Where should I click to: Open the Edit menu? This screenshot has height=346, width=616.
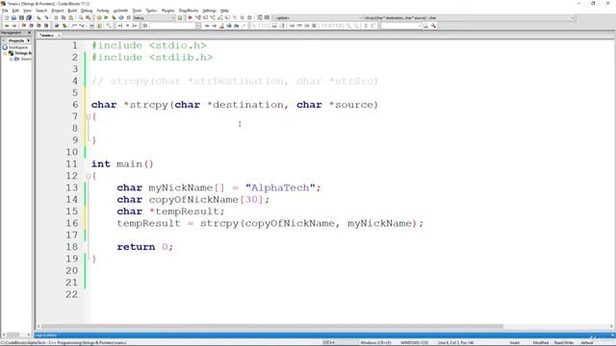point(15,11)
